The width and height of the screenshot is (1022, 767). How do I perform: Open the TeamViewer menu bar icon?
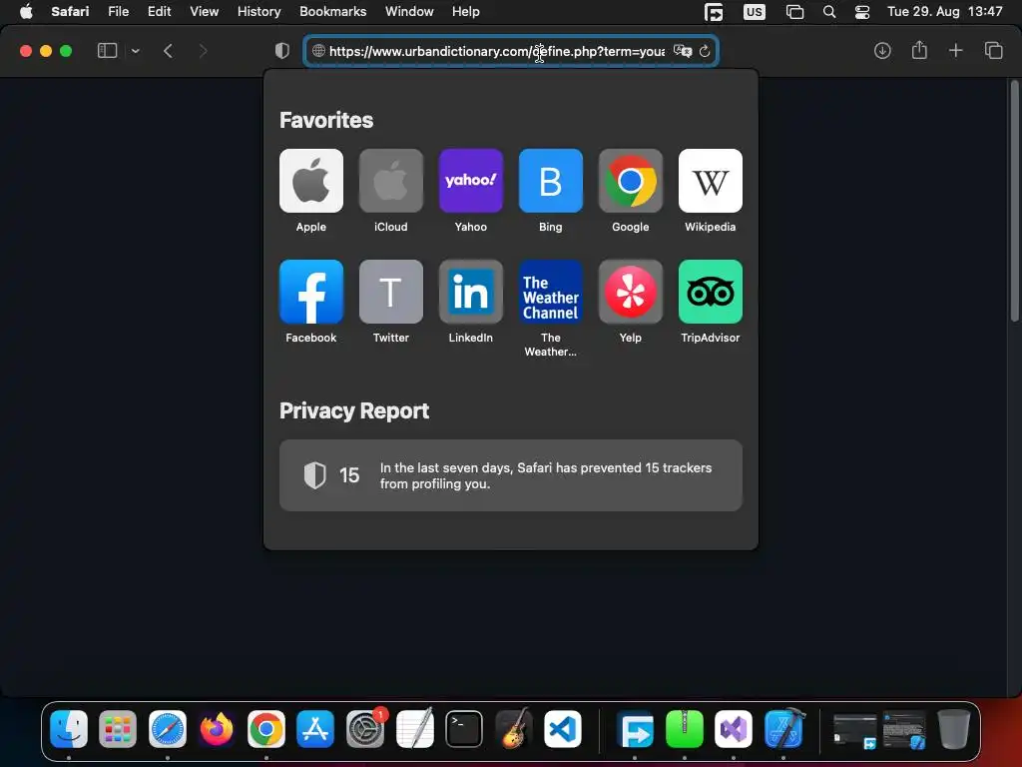714,12
